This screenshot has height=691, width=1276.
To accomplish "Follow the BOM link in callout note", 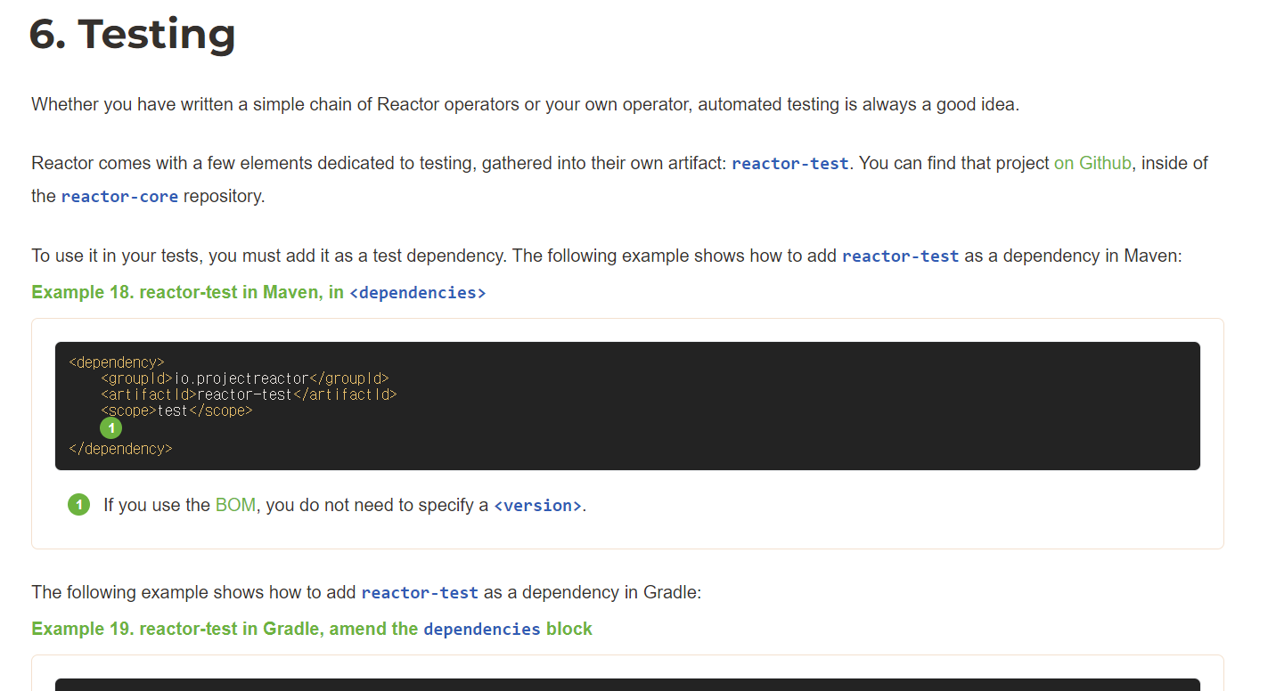I will coord(235,505).
